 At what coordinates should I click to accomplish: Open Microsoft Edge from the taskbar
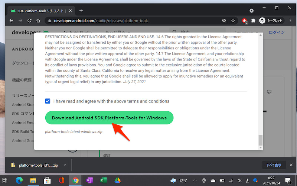[20, 181]
